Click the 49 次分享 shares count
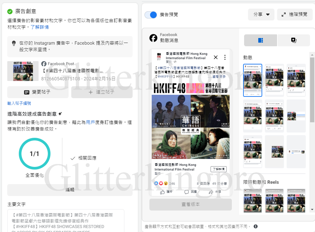The height and width of the screenshot is (232, 315). pyautogui.click(x=220, y=183)
